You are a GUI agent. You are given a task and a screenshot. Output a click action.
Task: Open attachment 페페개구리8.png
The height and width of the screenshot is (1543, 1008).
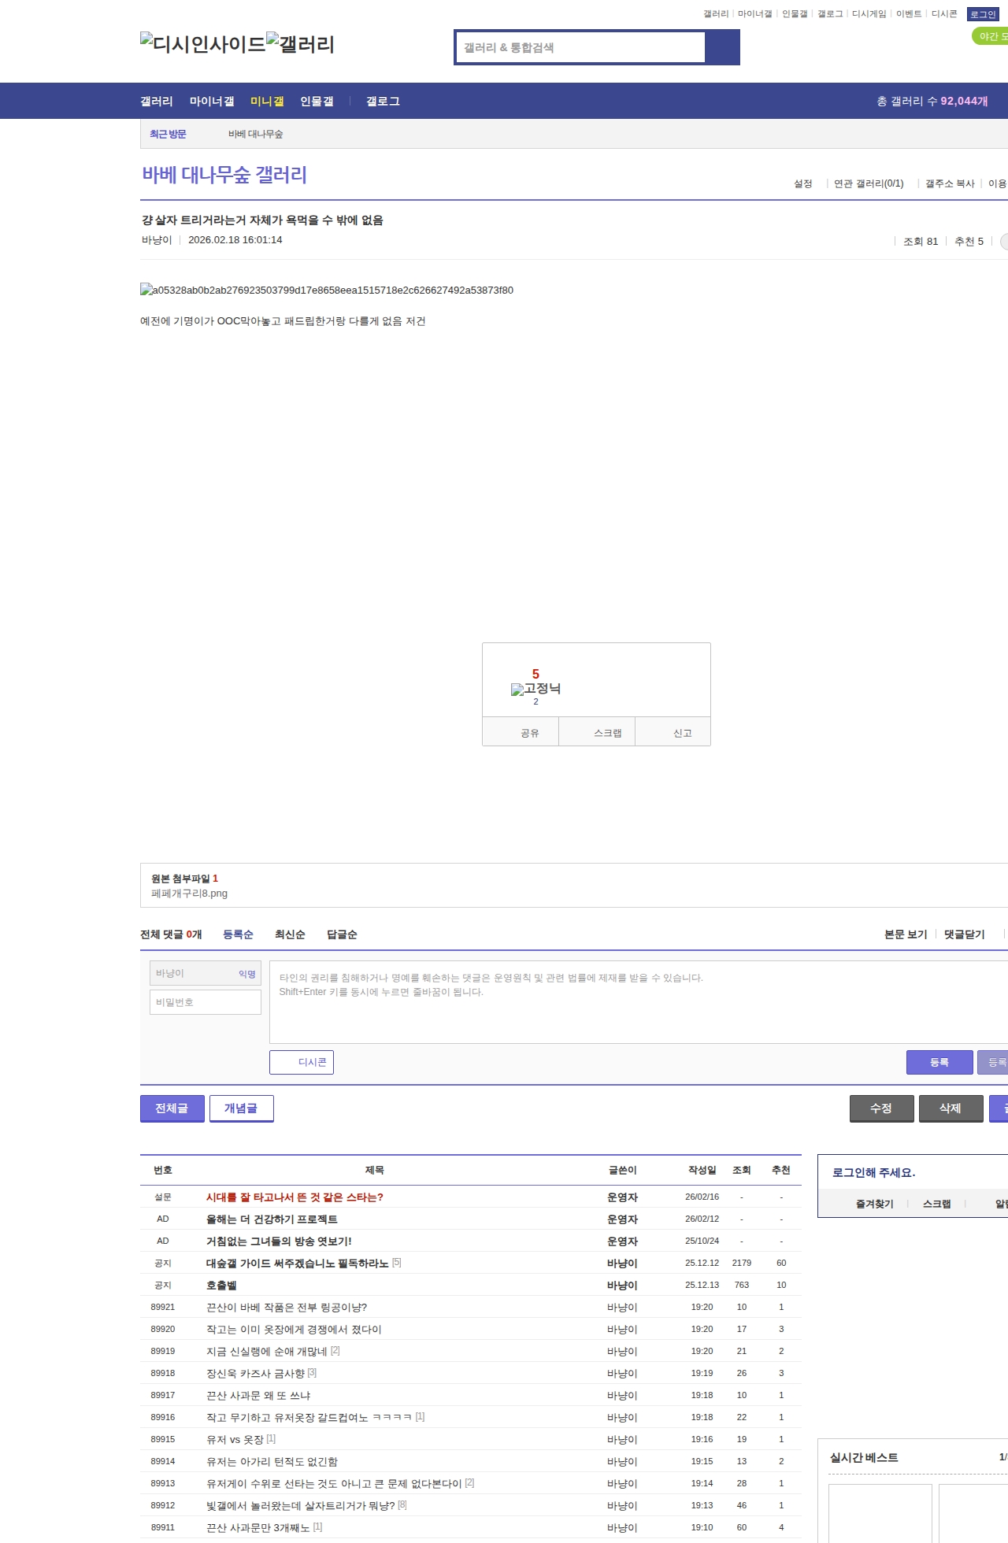pos(189,894)
